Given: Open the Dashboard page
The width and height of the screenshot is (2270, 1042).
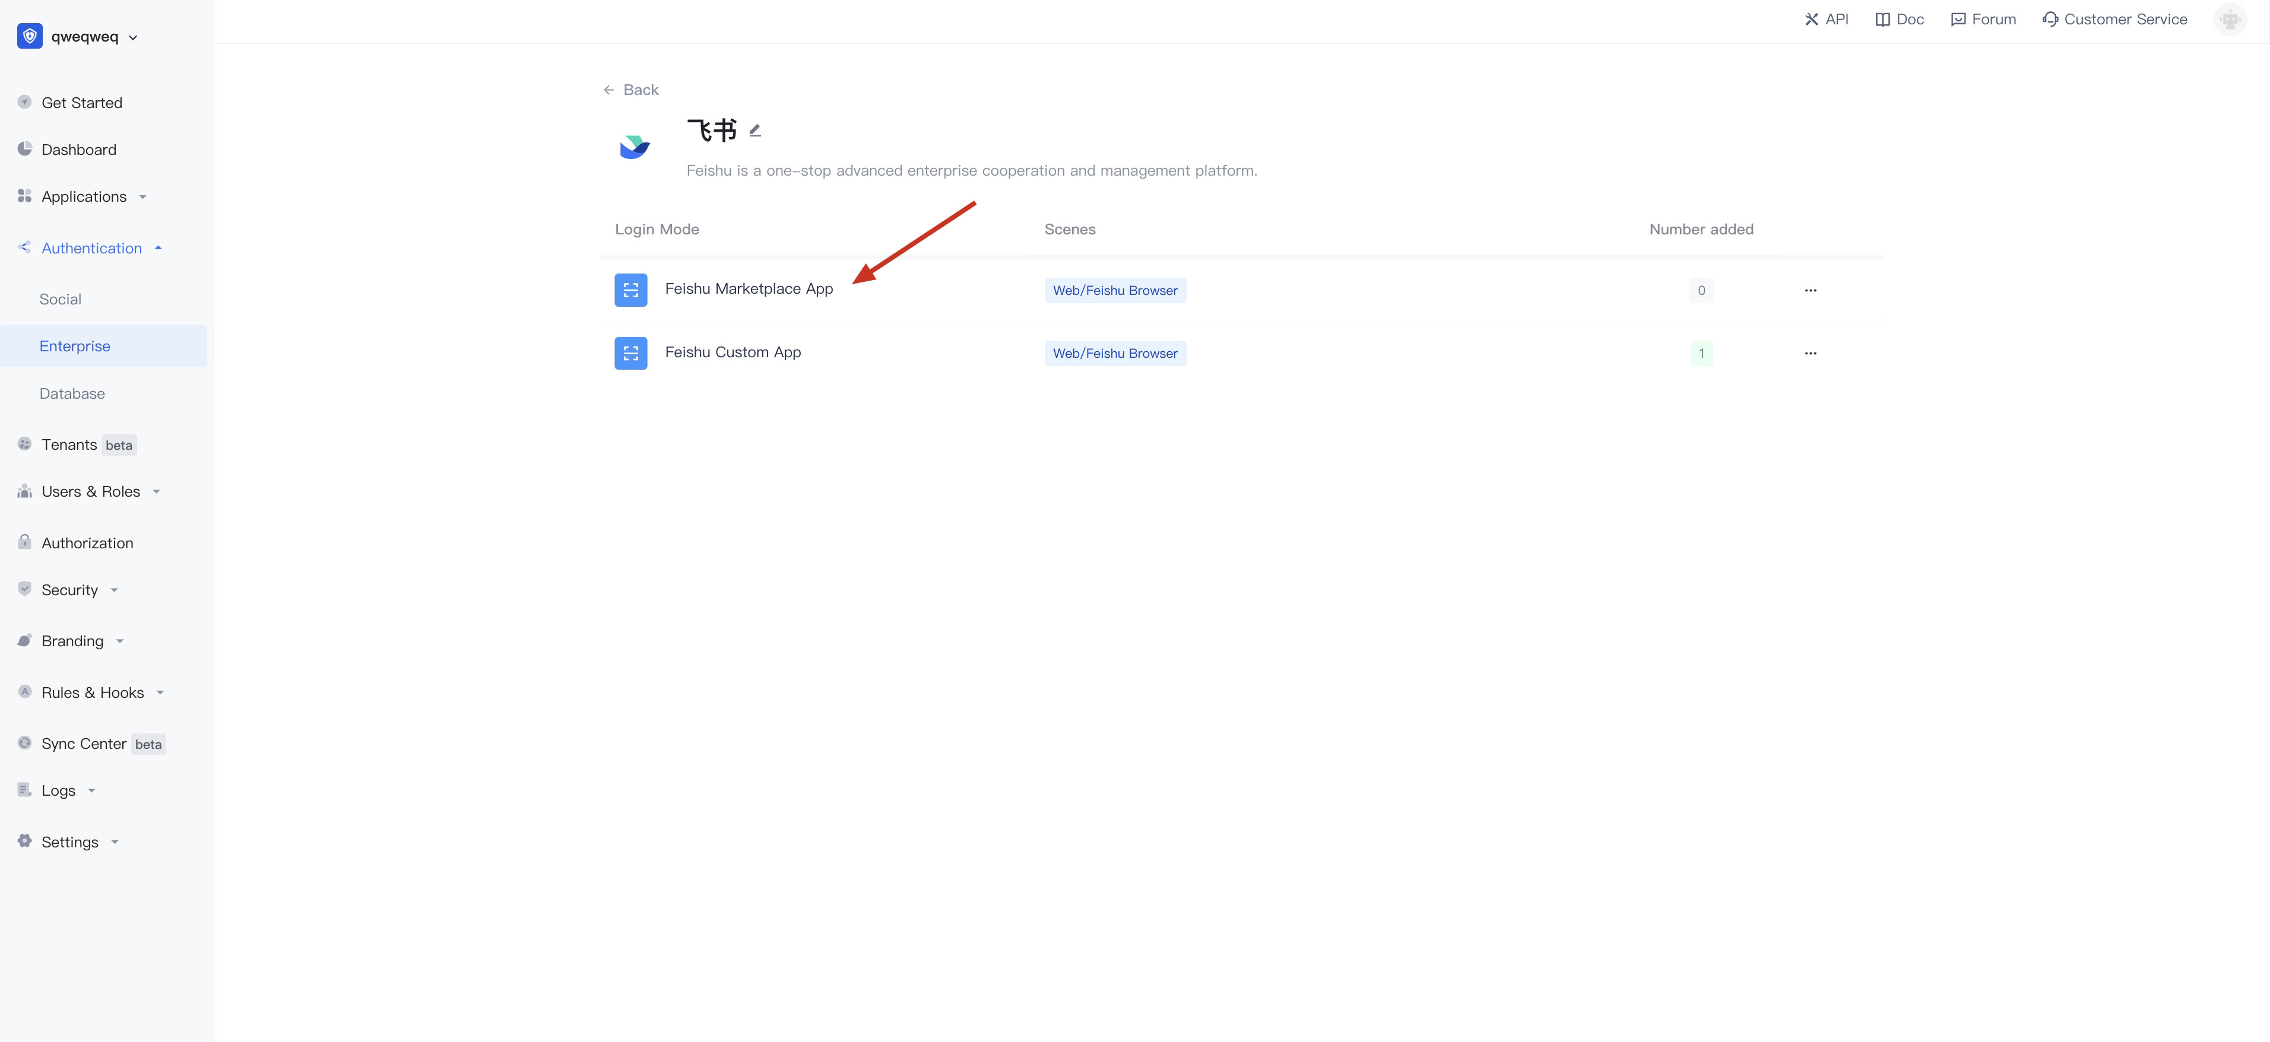Looking at the screenshot, I should [78, 150].
